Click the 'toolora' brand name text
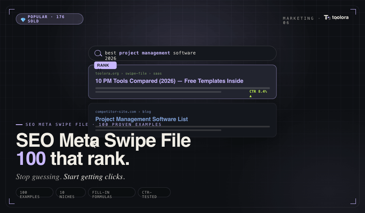Image resolution: width=365 pixels, height=213 pixels. coord(340,17)
